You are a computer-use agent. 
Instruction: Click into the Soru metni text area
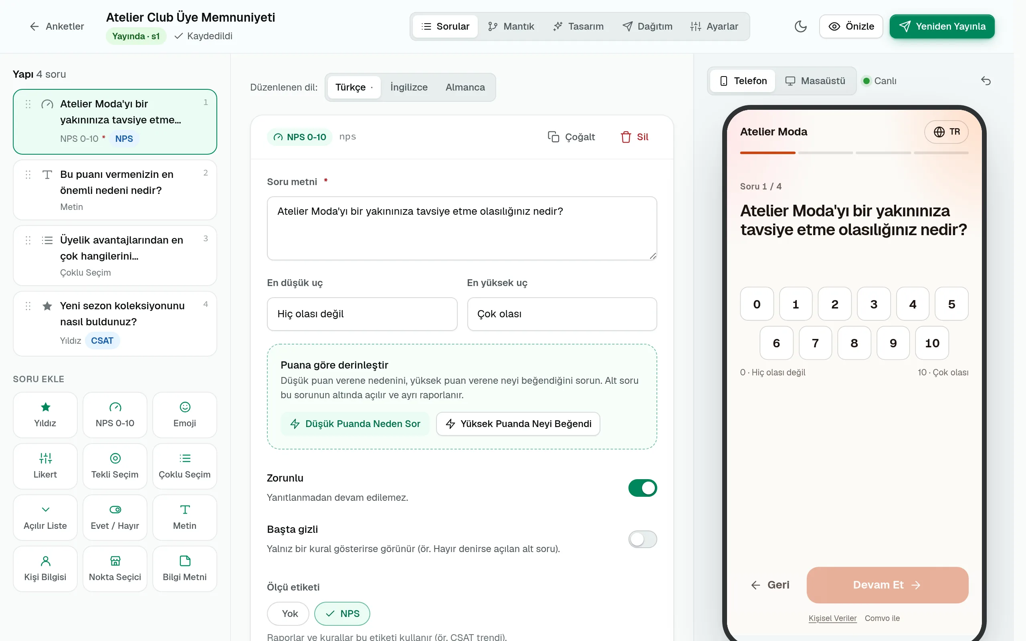point(462,228)
